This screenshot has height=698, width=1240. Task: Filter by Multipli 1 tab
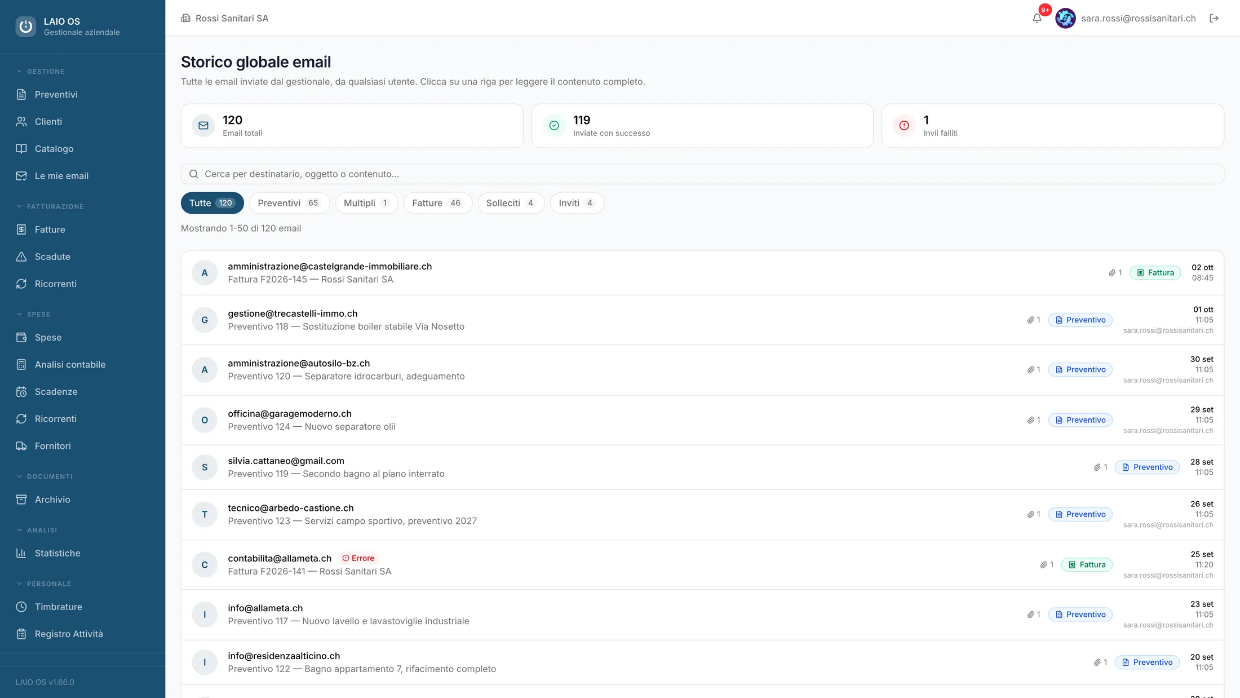366,203
